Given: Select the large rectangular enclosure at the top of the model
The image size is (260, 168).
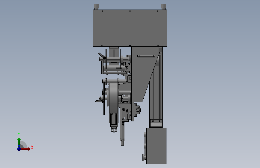Looking at the screenshot, I should coord(130,28).
